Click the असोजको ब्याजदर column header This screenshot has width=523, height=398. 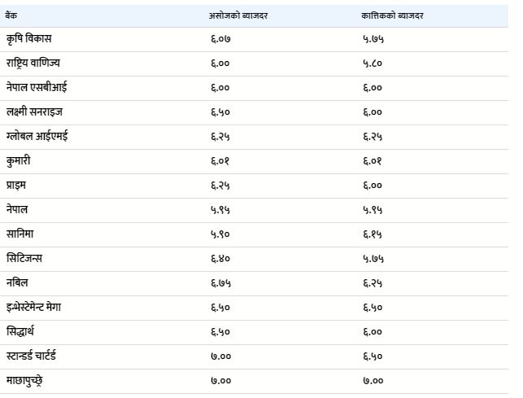tap(238, 15)
